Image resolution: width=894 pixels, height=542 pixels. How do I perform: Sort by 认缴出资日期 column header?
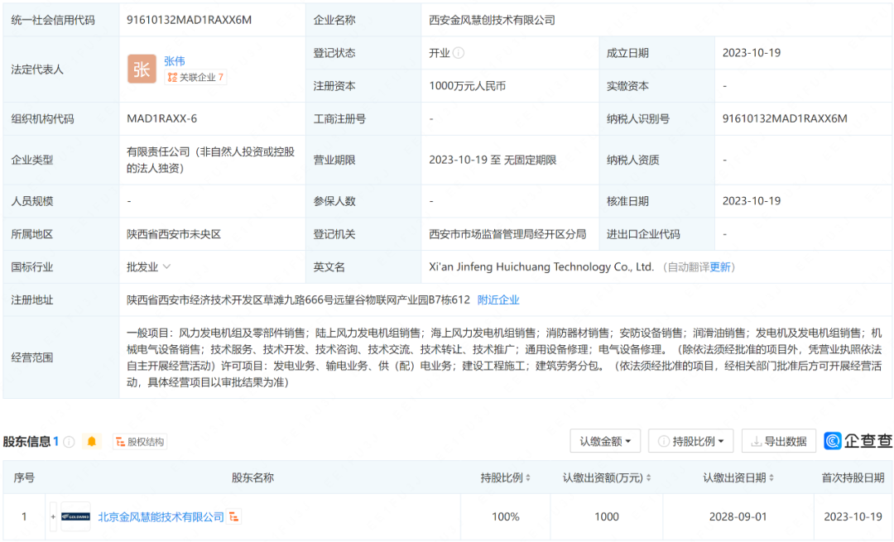coord(739,477)
